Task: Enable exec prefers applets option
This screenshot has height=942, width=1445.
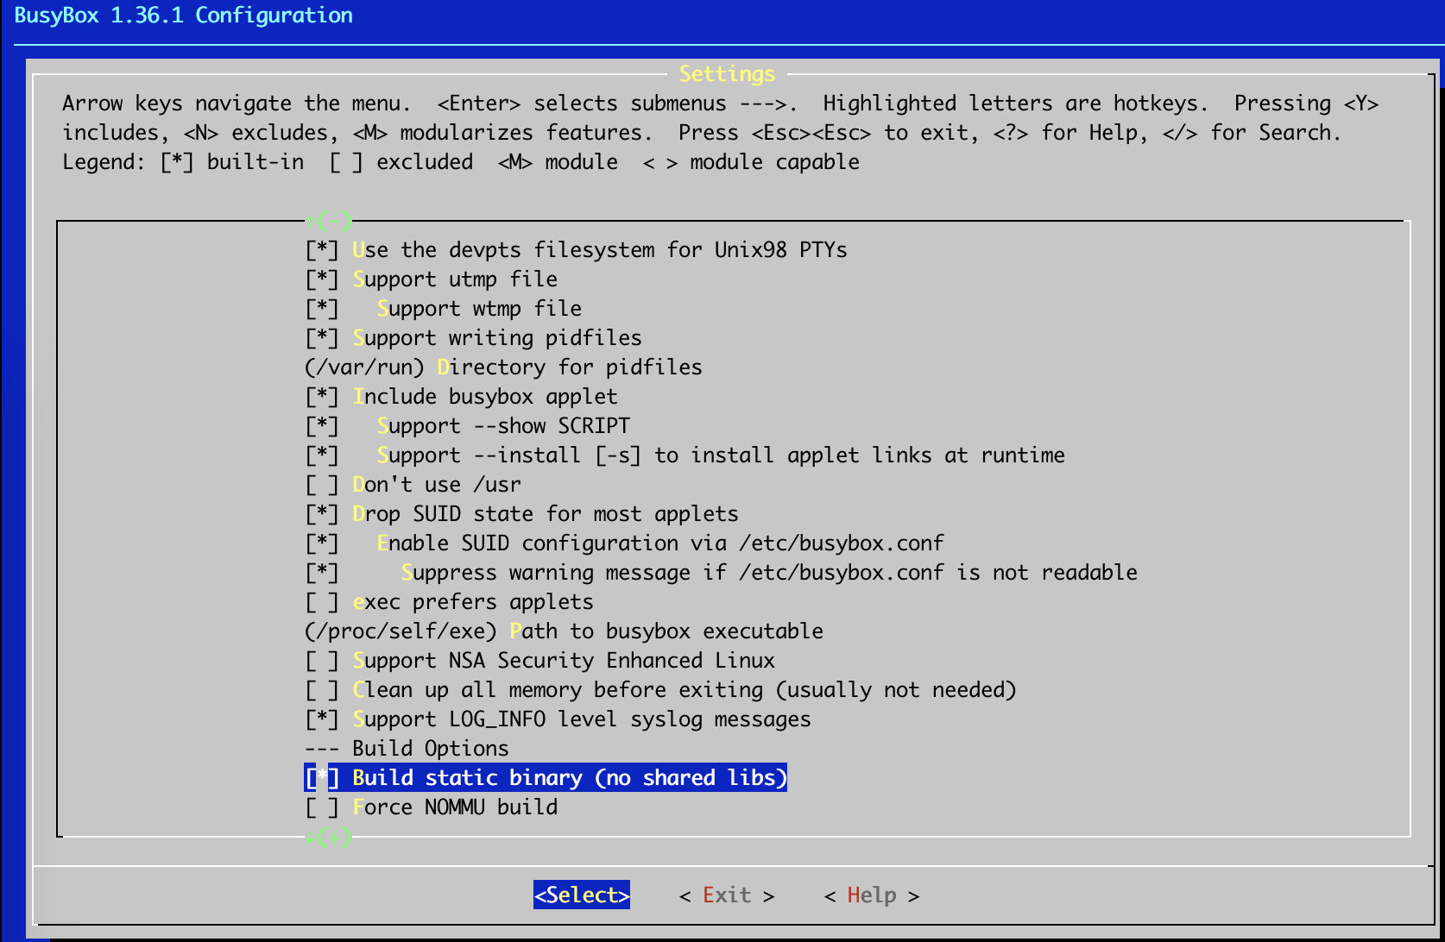Action: pyautogui.click(x=322, y=602)
